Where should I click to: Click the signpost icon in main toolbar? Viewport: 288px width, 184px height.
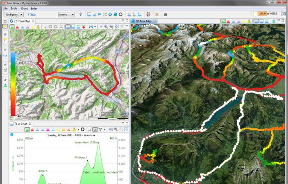100,14
